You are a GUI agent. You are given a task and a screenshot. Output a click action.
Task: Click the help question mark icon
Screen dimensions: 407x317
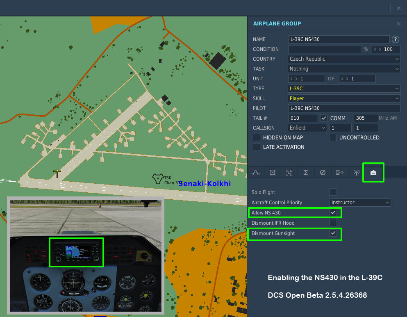(x=396, y=39)
